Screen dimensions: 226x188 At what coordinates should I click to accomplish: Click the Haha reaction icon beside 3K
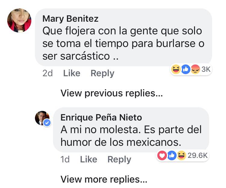[x=176, y=69]
